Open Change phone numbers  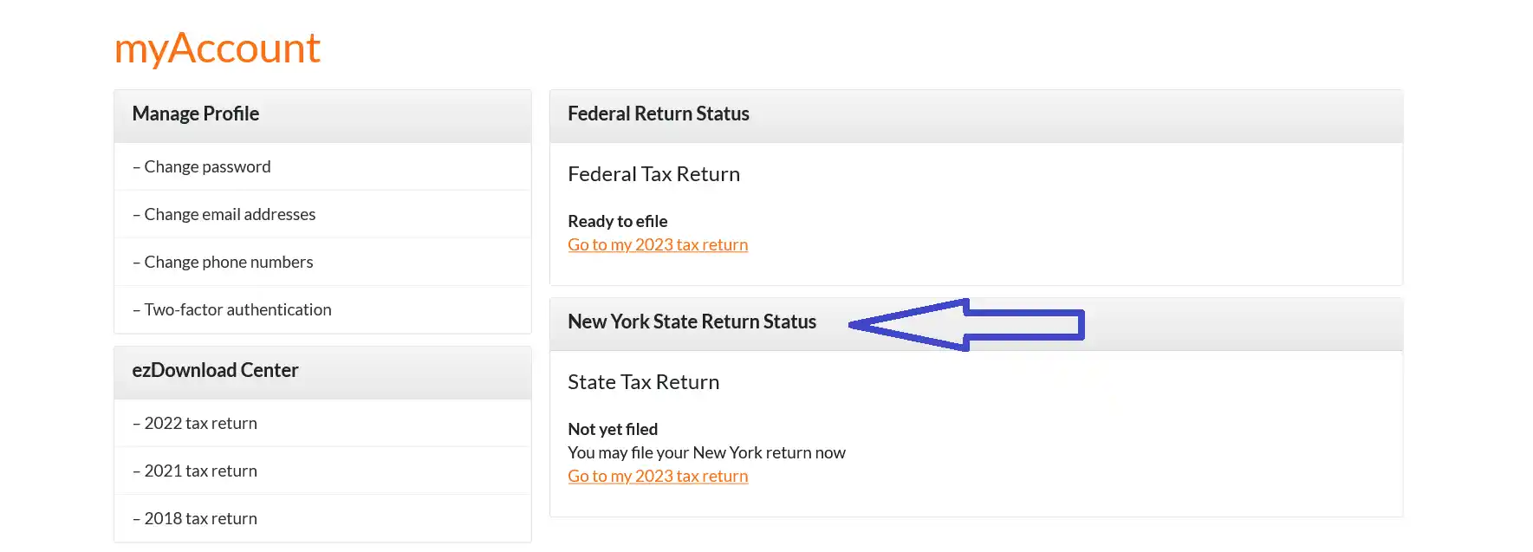click(228, 262)
